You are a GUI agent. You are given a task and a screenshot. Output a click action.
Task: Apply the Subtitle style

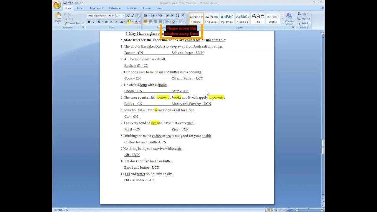tap(273, 19)
